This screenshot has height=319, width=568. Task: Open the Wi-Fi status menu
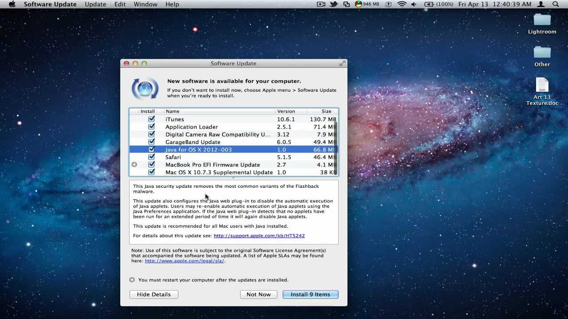click(x=402, y=4)
